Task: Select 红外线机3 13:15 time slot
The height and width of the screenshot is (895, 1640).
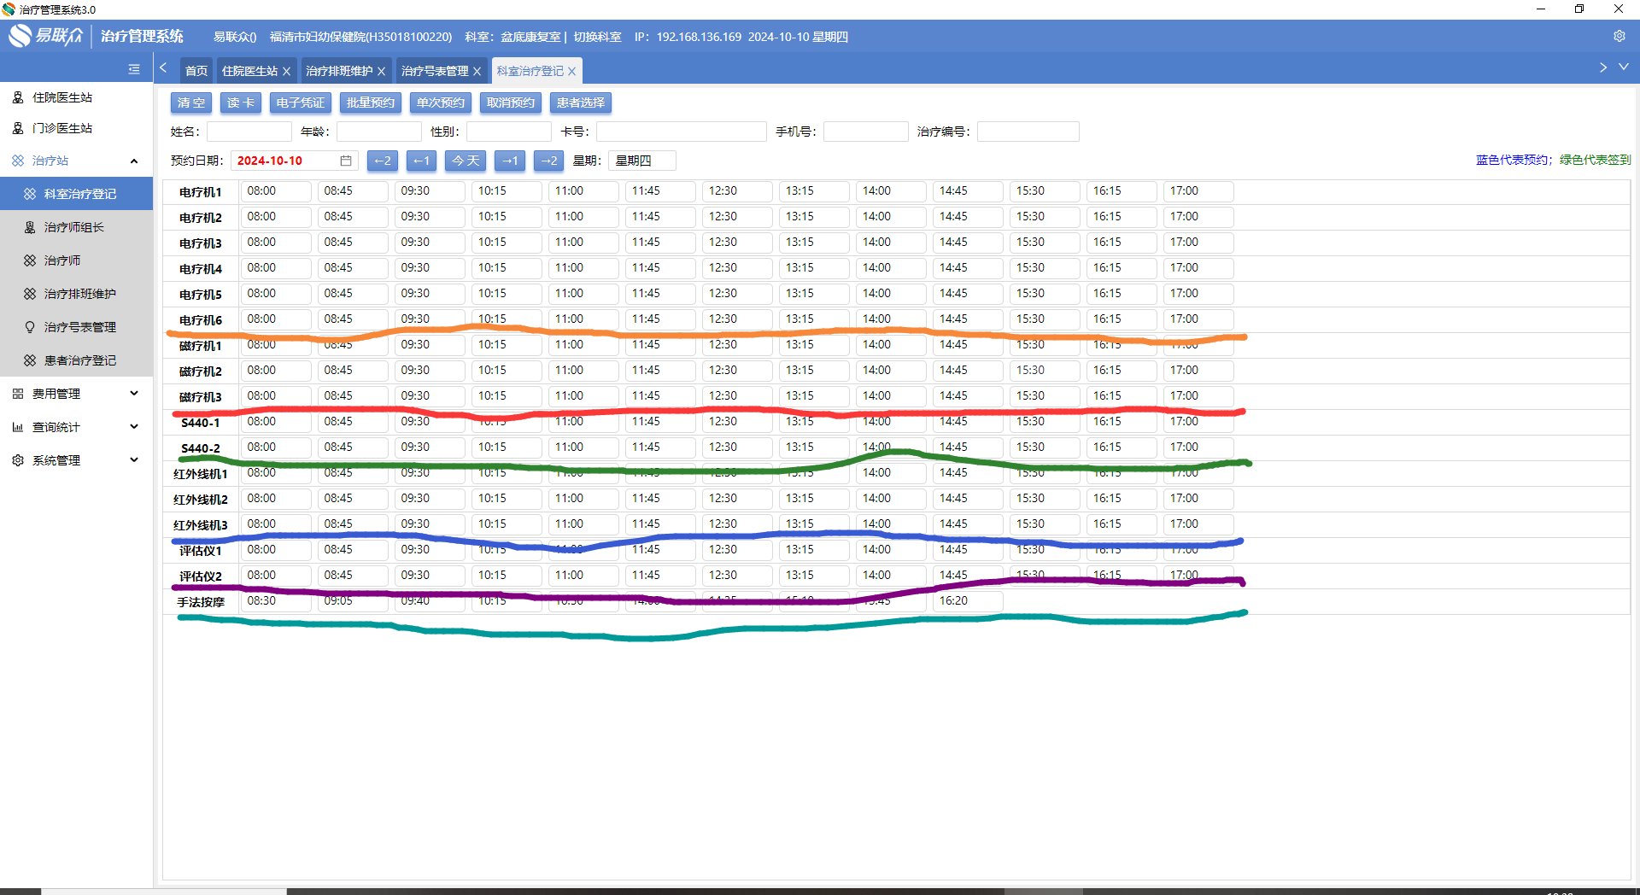Action: (x=814, y=524)
